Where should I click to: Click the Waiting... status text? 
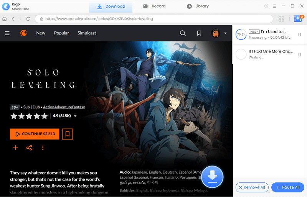coord(256,57)
